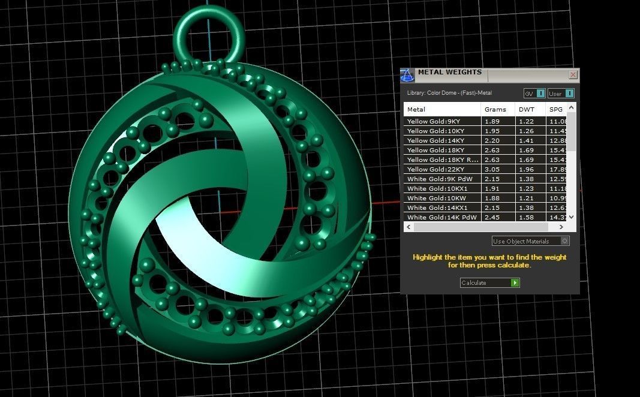Click the horizontal scrollbar thumb under the table
Image resolution: width=640 pixels, height=397 pixels.
[481, 227]
